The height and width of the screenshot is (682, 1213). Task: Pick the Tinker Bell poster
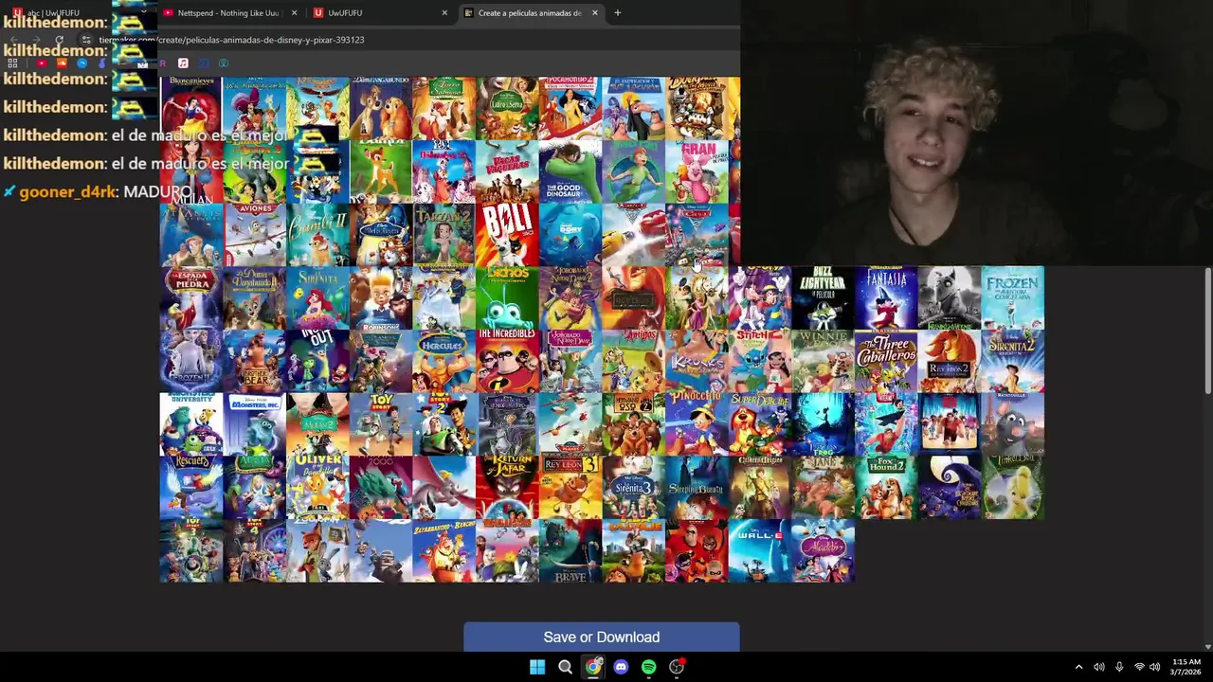pyautogui.click(x=1013, y=488)
